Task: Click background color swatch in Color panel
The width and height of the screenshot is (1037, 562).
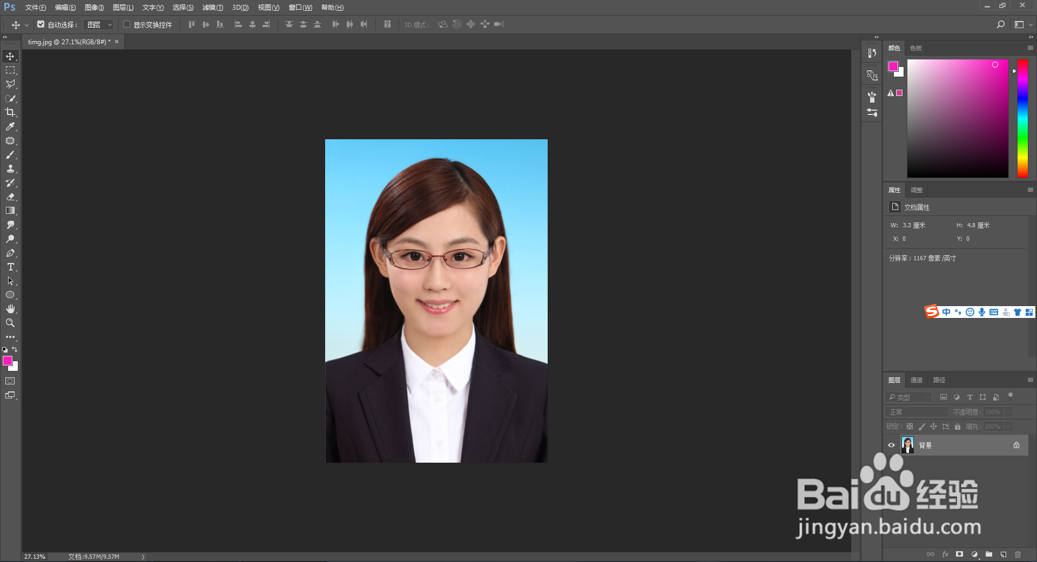Action: coord(900,73)
